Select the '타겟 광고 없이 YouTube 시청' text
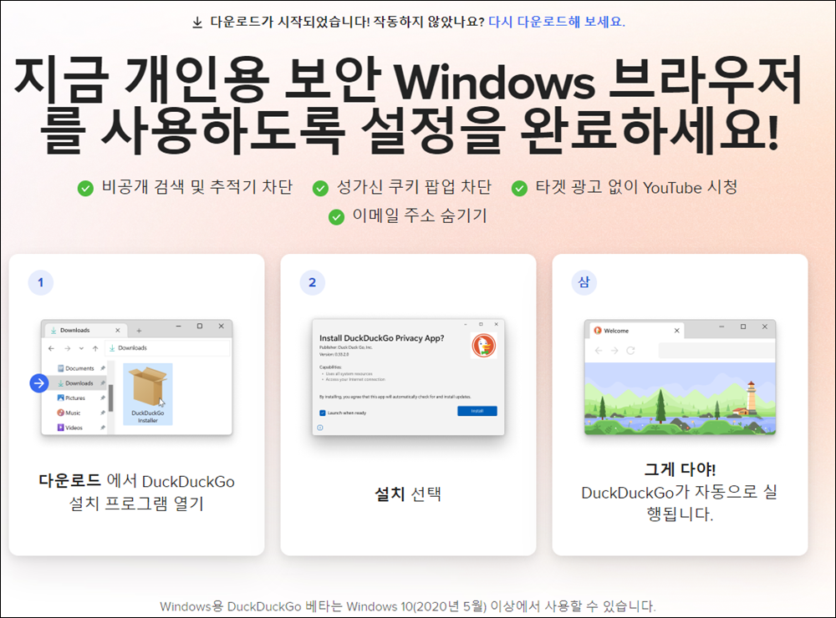This screenshot has height=618, width=836. pyautogui.click(x=636, y=187)
